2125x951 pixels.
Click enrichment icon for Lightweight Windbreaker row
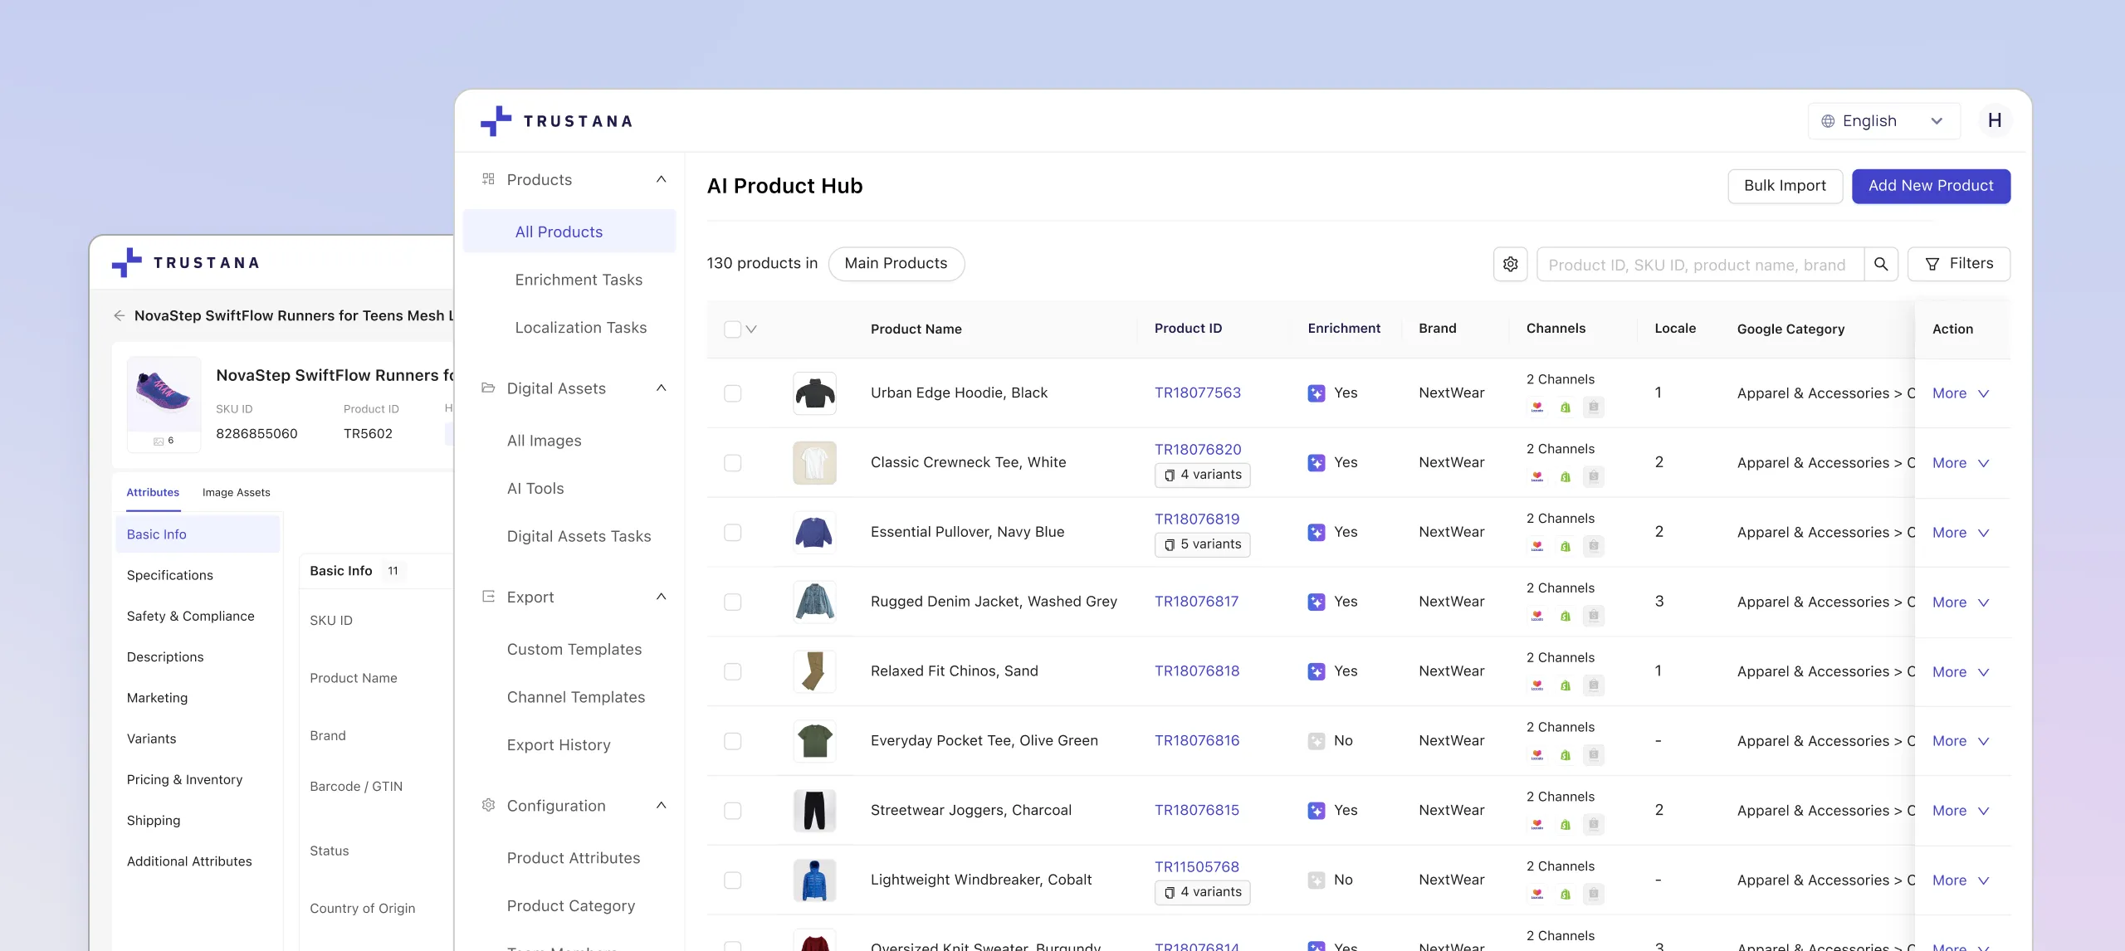[x=1317, y=880]
